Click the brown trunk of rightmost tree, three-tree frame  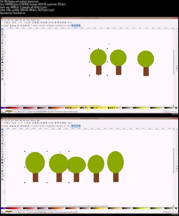[146, 71]
